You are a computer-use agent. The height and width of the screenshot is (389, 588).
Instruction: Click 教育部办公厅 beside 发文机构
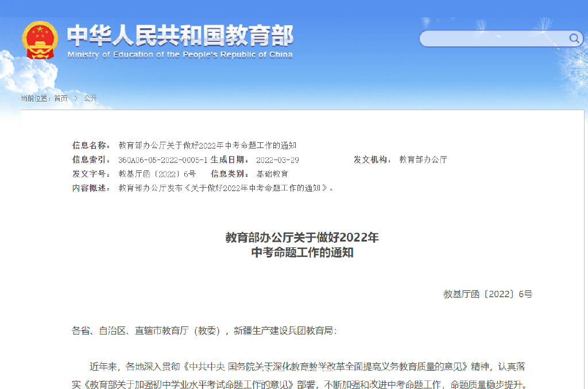coord(423,160)
